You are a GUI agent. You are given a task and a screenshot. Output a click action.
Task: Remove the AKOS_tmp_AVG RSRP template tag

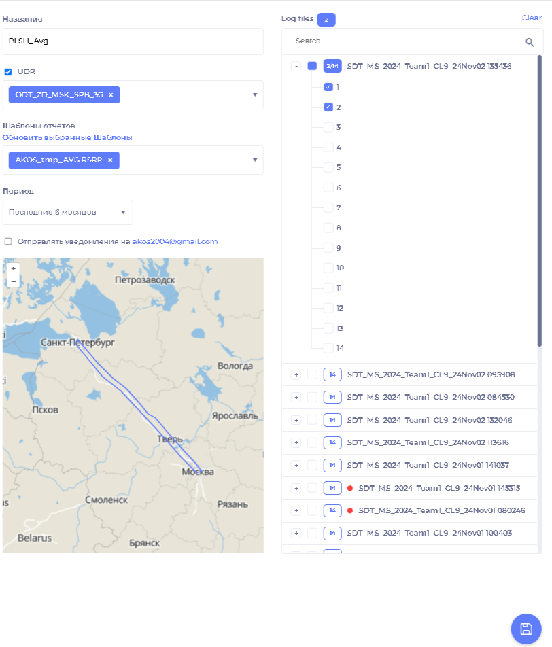[110, 160]
